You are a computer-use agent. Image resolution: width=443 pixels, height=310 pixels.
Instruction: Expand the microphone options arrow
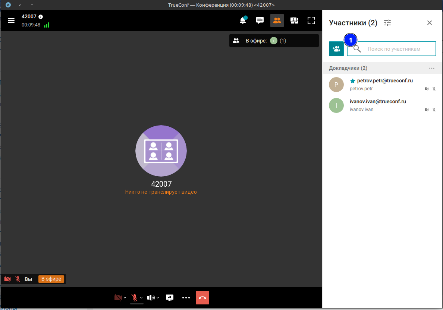141,298
